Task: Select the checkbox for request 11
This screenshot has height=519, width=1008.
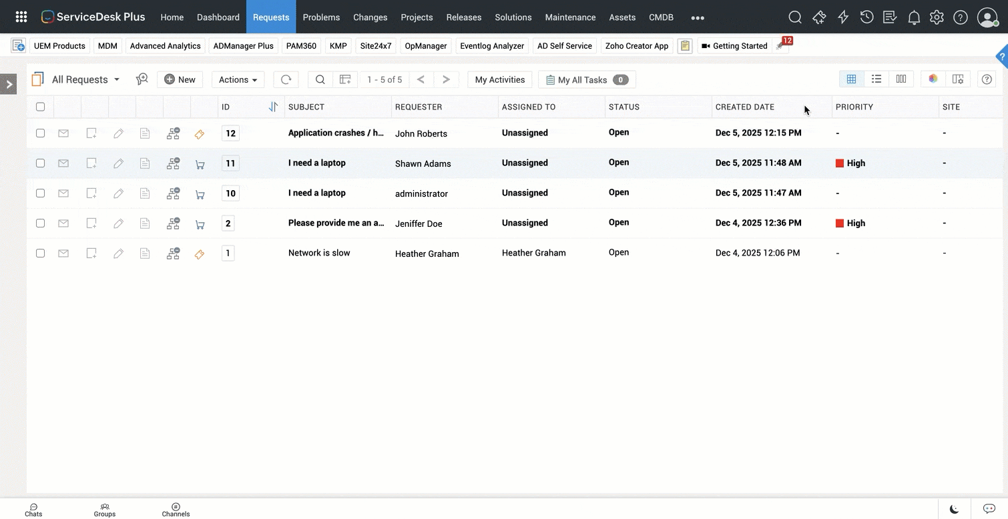Action: click(x=40, y=163)
